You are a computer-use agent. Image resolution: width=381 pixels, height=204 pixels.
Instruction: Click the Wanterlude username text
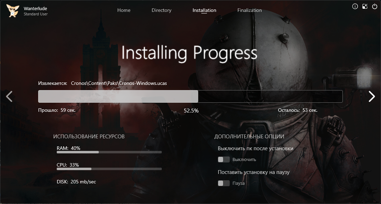click(35, 8)
